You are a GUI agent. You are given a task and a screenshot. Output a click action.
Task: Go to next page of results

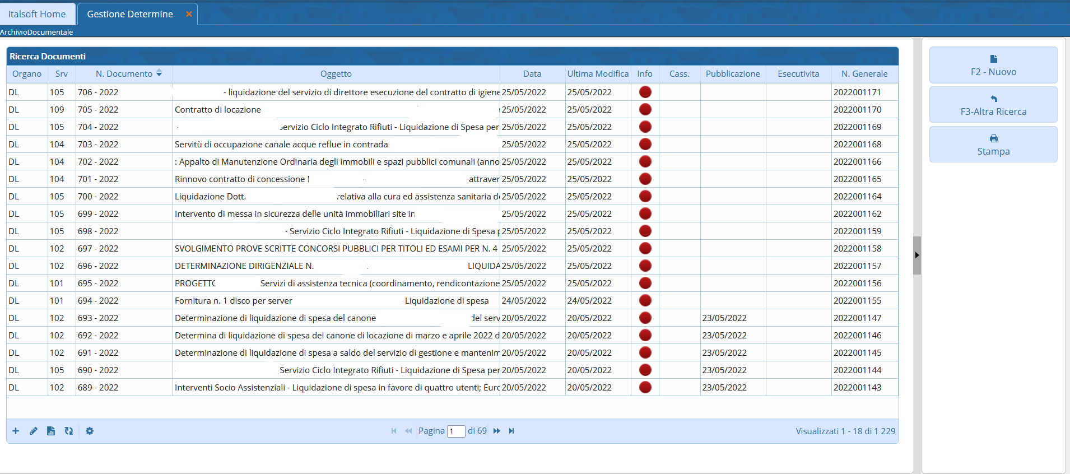[496, 431]
